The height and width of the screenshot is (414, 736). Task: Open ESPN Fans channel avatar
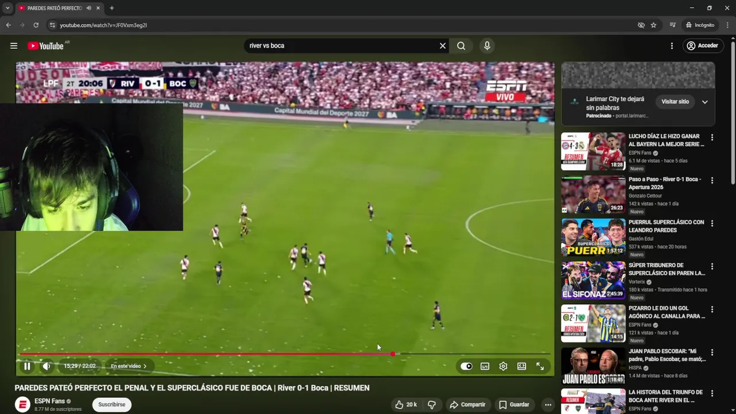tap(22, 405)
